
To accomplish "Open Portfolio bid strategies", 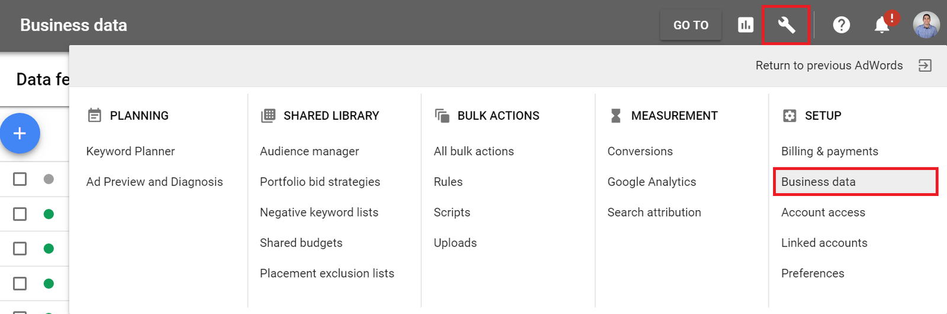I will click(x=320, y=182).
